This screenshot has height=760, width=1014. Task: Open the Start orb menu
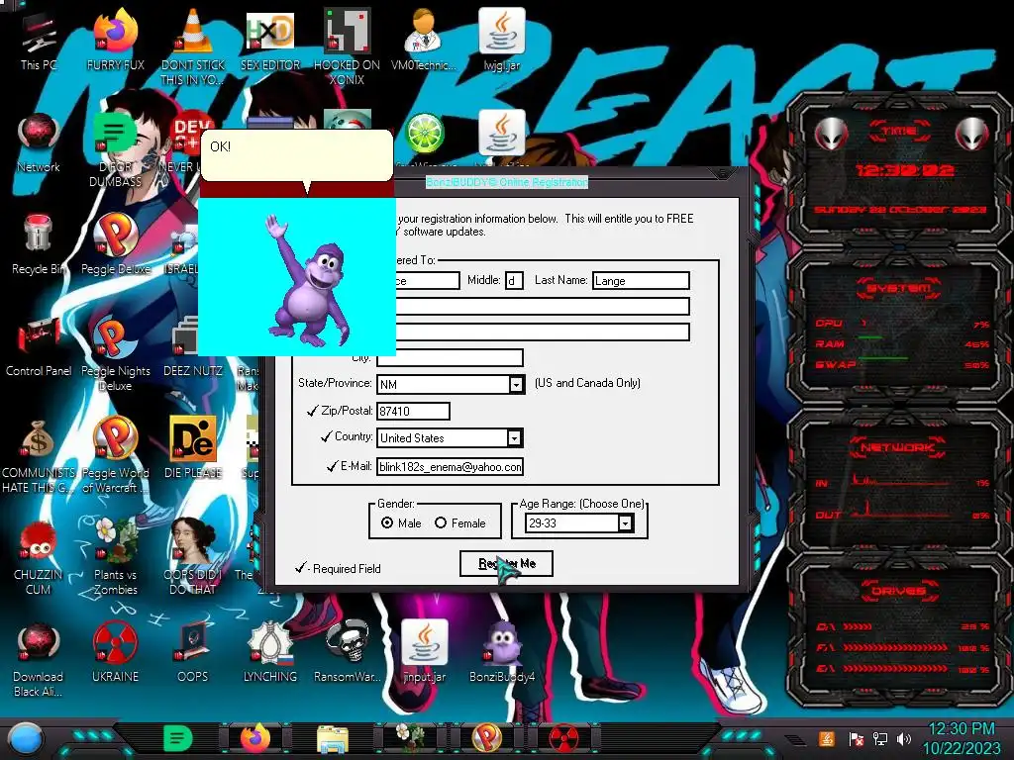(26, 739)
